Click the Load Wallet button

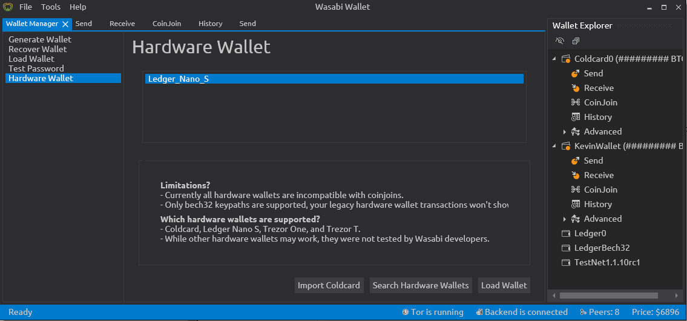pos(504,285)
